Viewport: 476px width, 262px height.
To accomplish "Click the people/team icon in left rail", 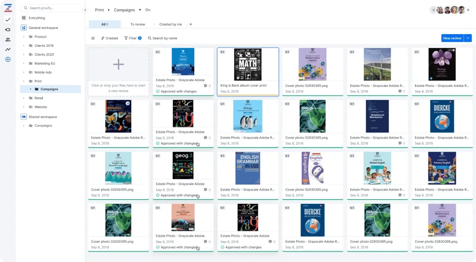I will coord(7,39).
